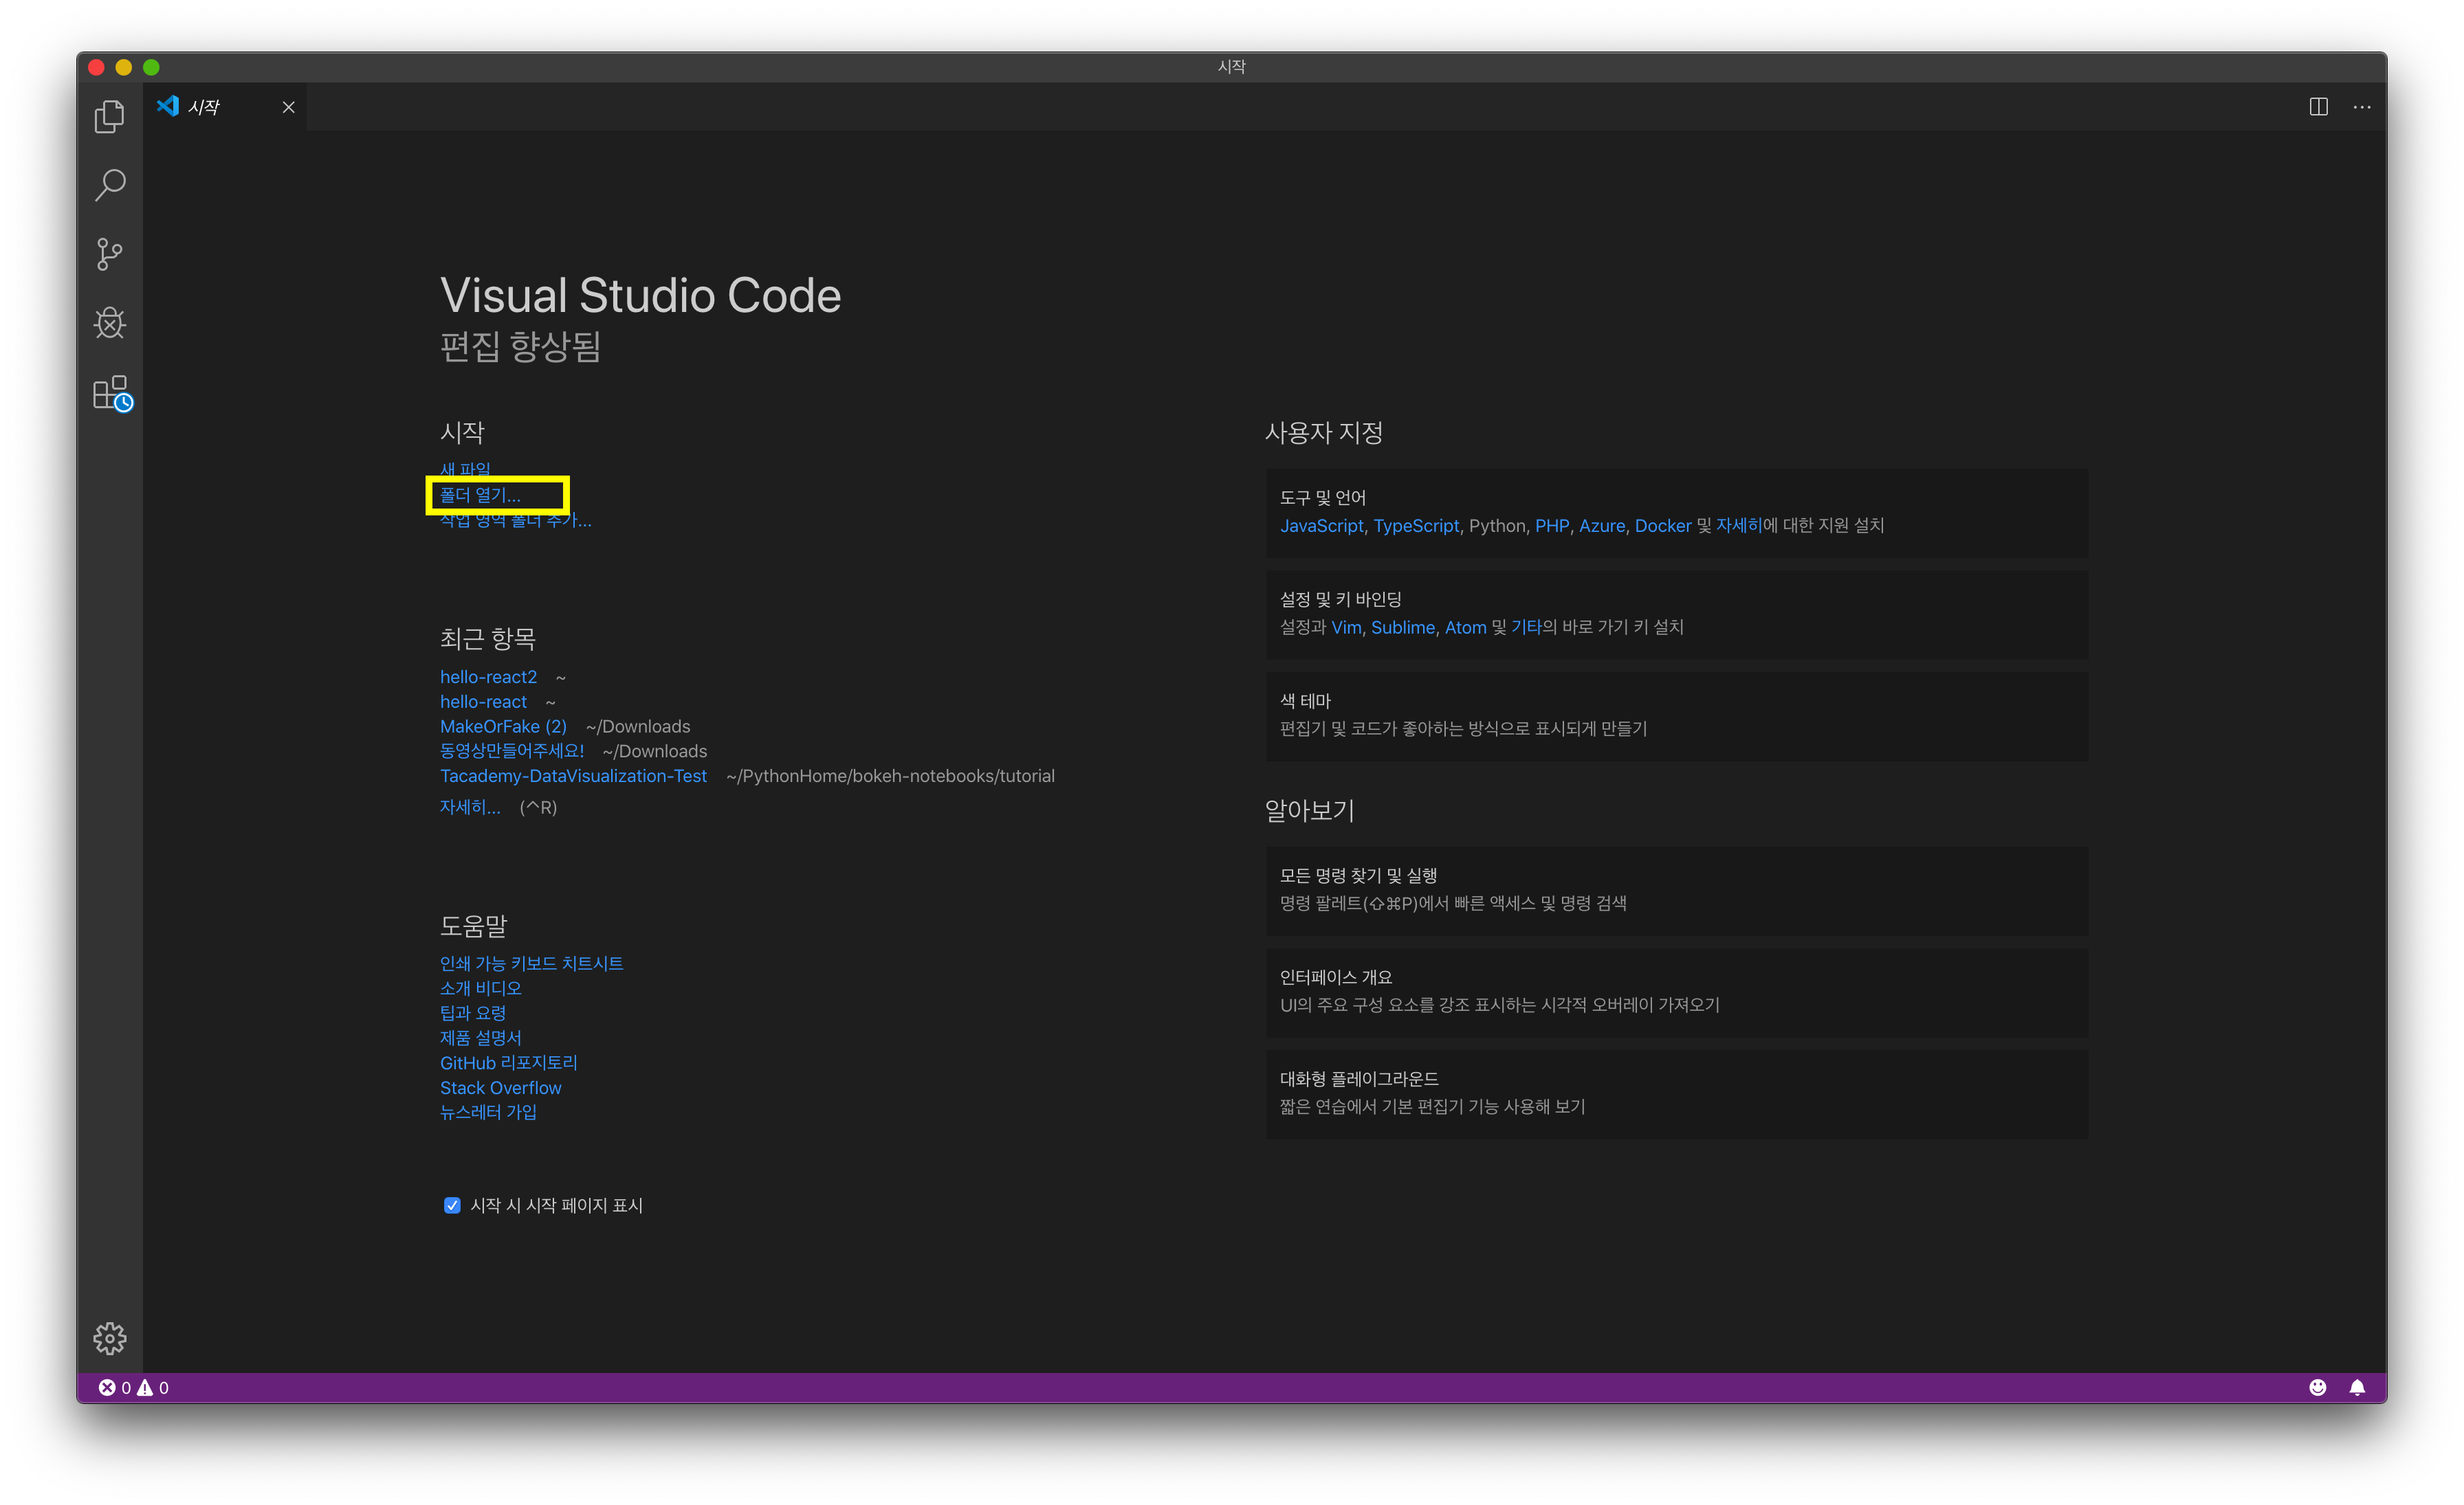Open recent Tacademy-DataVisualization-Test
Screen dimensions: 2464x1505
tap(573, 775)
